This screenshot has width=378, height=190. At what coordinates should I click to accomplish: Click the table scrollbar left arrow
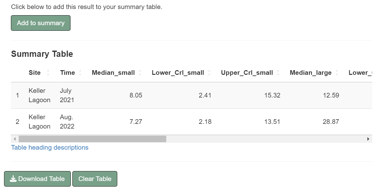pyautogui.click(x=15, y=139)
